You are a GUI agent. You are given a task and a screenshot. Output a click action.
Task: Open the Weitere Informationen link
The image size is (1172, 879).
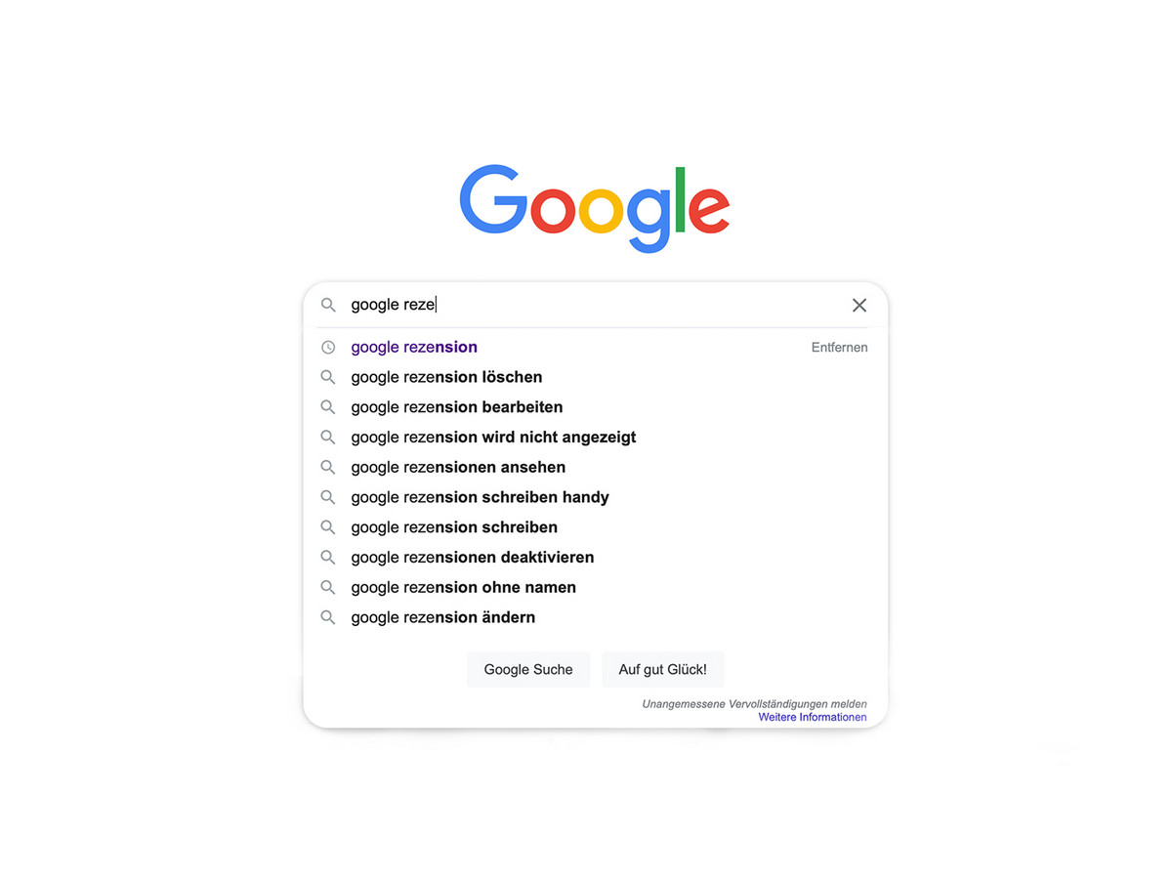click(812, 717)
